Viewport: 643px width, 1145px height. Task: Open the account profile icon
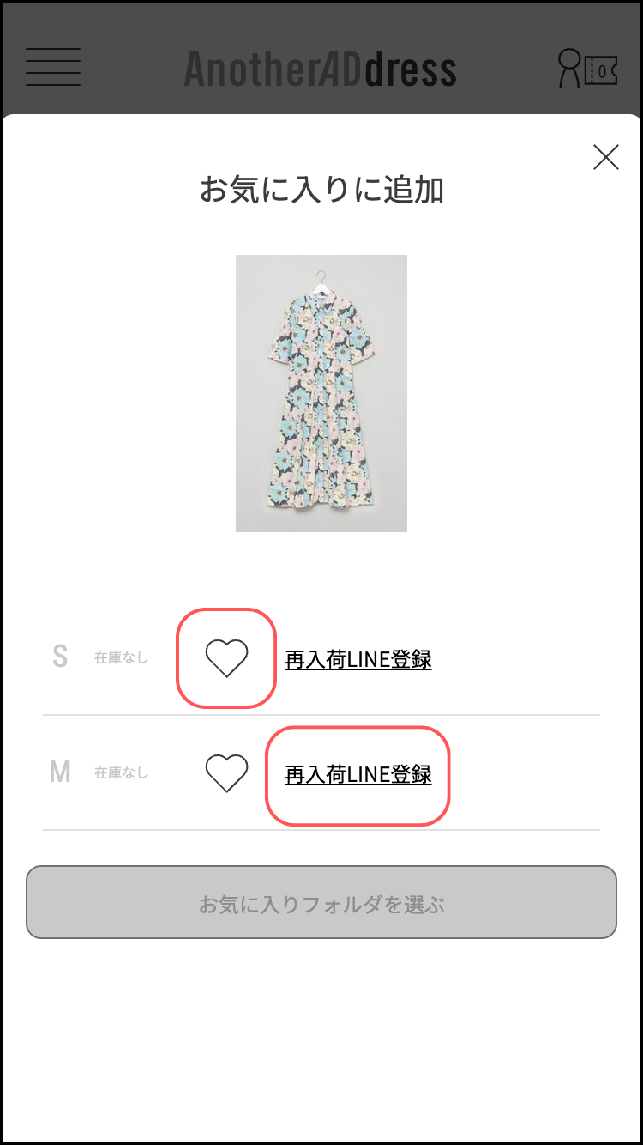coord(568,68)
